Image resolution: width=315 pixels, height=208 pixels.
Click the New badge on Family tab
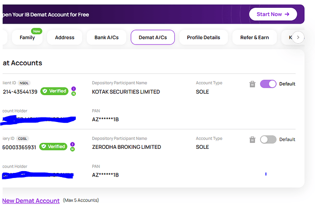37,31
